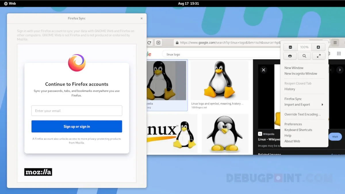Click the print icon in menu

[290, 56]
